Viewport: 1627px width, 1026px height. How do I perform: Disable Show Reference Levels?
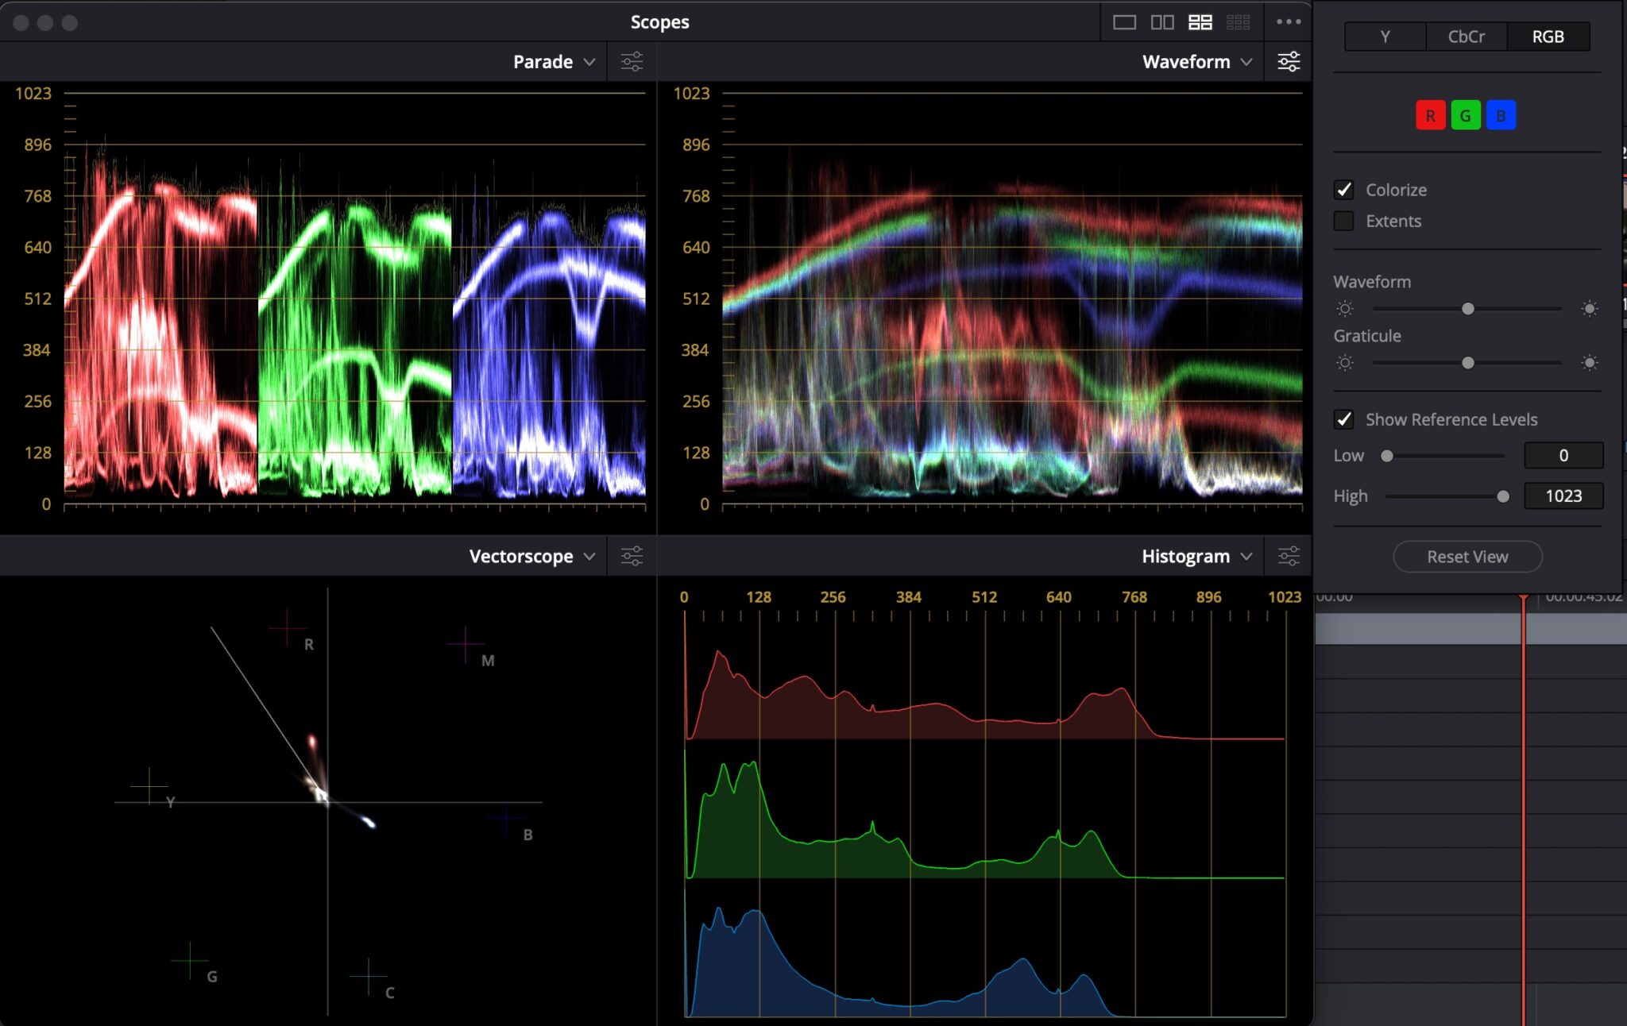coord(1345,419)
